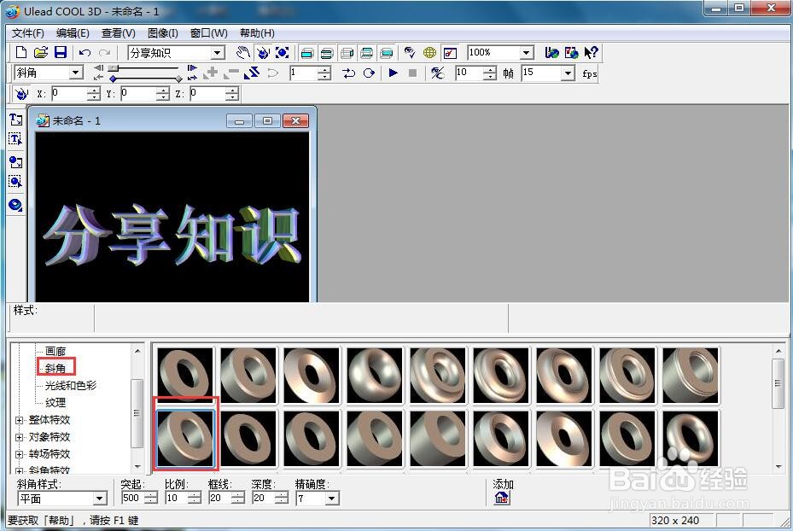Select the Resize Object tool

tap(283, 53)
